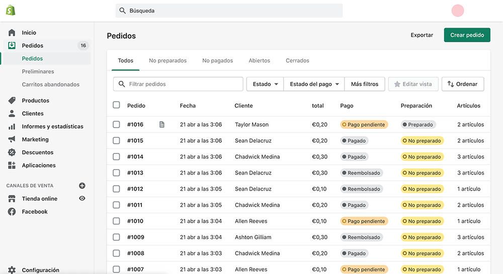Check the box for order #1015
Image resolution: width=503 pixels, height=274 pixels.
(x=117, y=140)
